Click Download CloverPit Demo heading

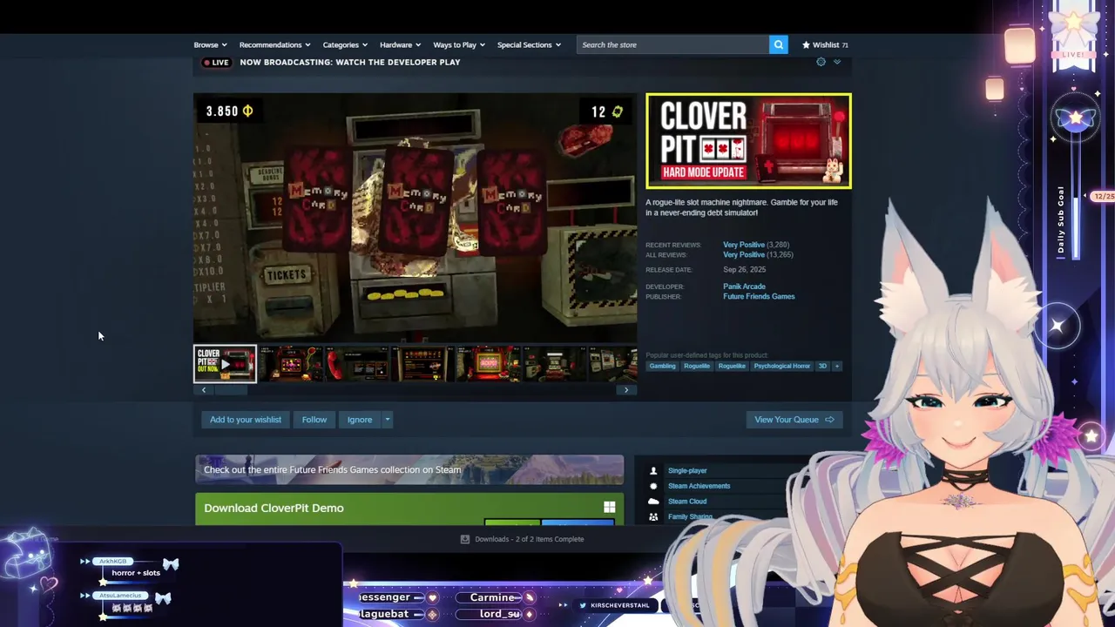pyautogui.click(x=274, y=508)
